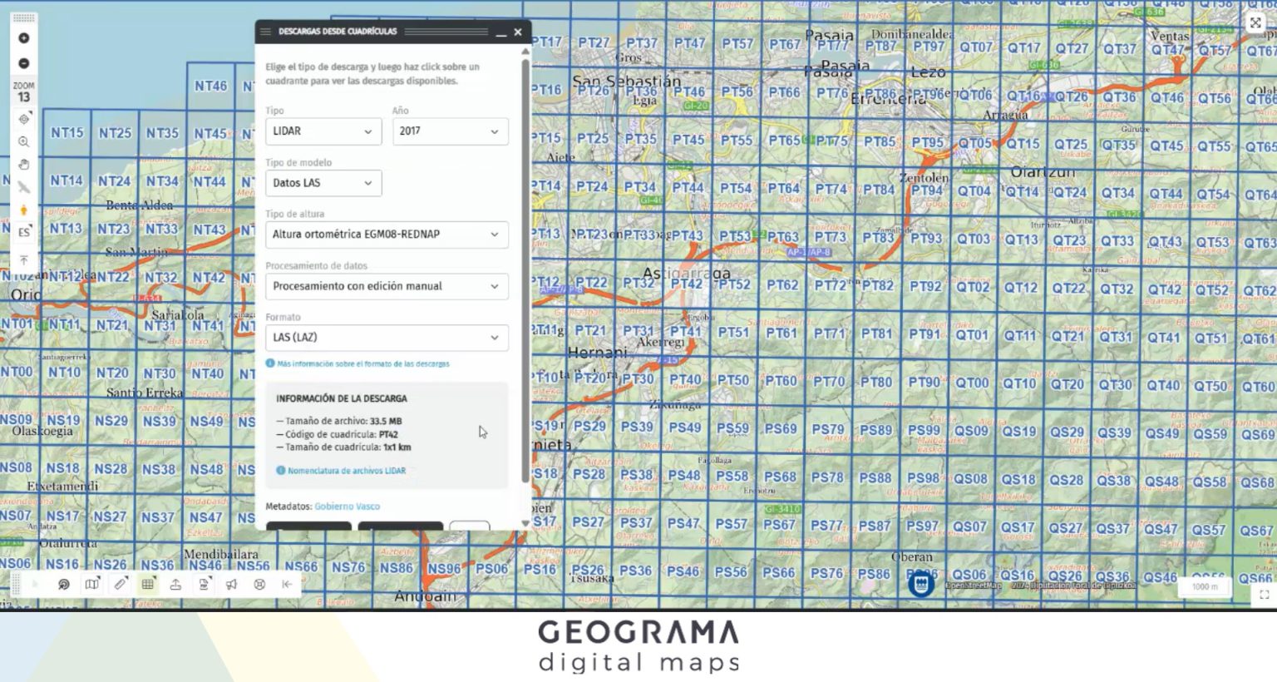Activate the street view pegman icon
This screenshot has height=682, width=1277.
tap(23, 210)
